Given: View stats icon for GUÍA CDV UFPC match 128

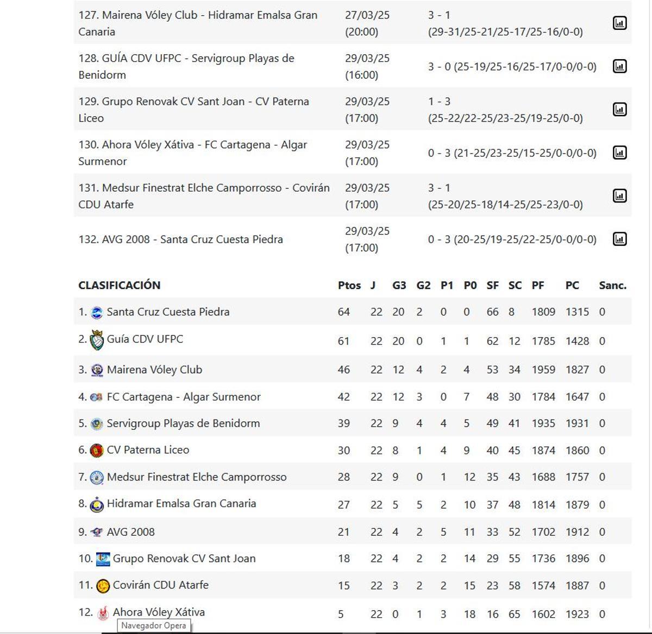Looking at the screenshot, I should coord(620,66).
